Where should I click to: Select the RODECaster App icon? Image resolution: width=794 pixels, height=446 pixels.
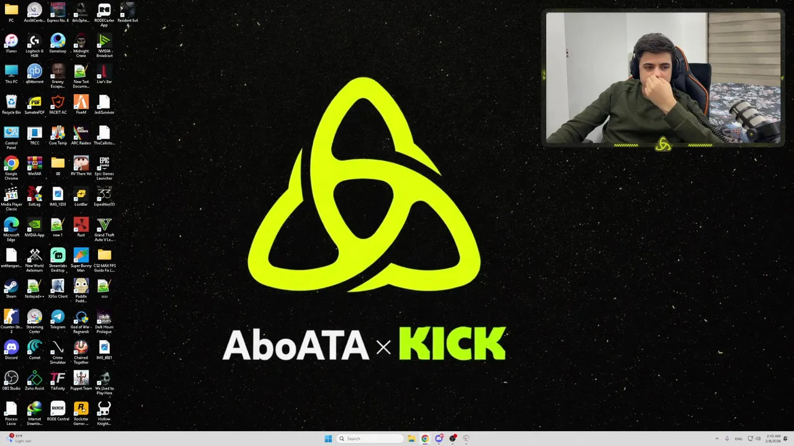tap(104, 15)
